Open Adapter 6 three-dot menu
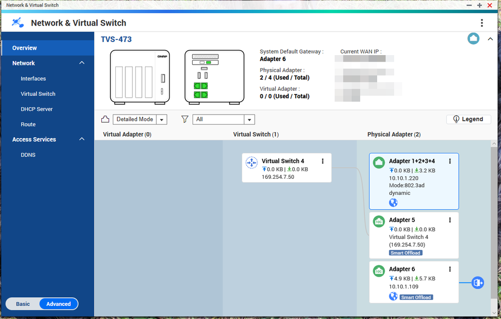Screen dimensions: 501x319 tap(450, 269)
